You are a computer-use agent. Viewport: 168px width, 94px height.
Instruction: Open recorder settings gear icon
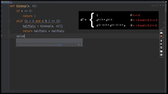161,55
